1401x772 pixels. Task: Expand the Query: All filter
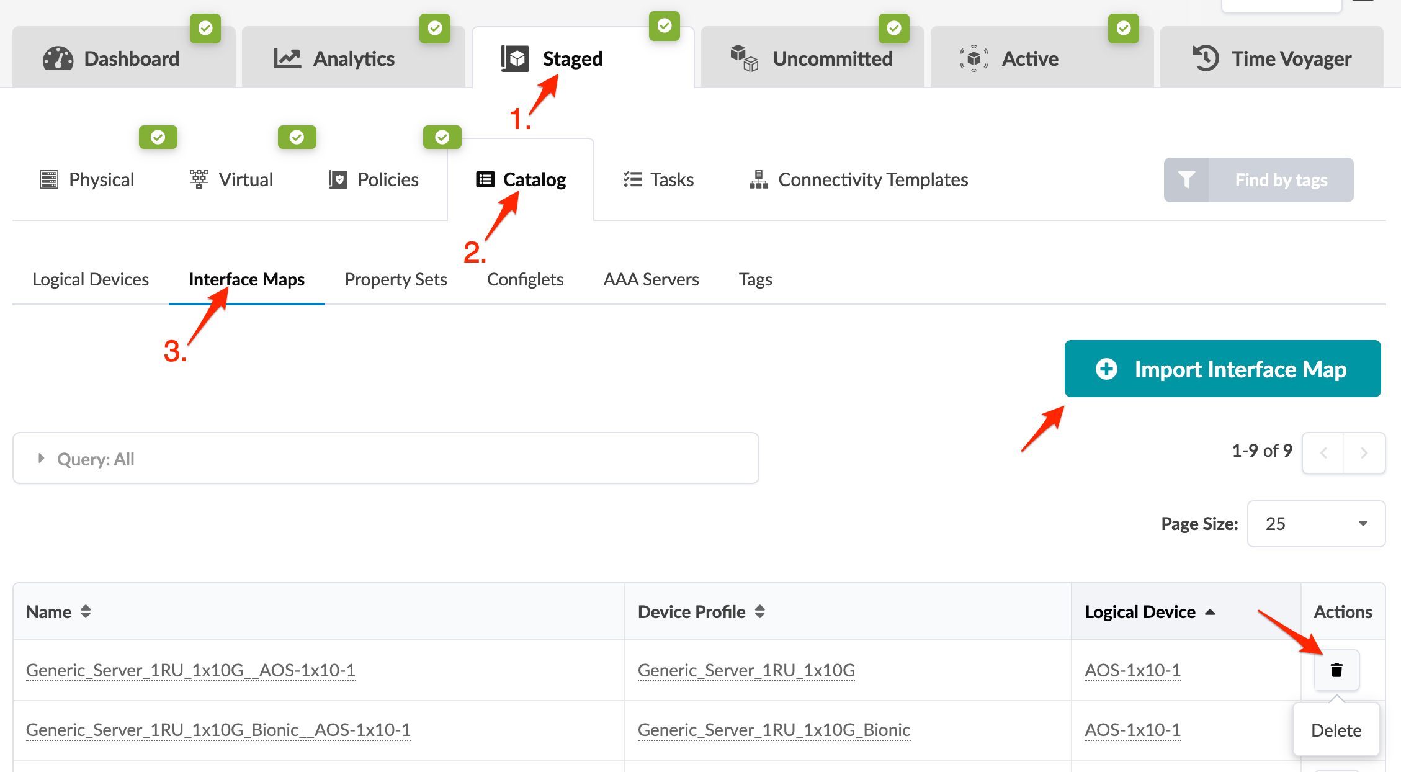click(x=42, y=459)
